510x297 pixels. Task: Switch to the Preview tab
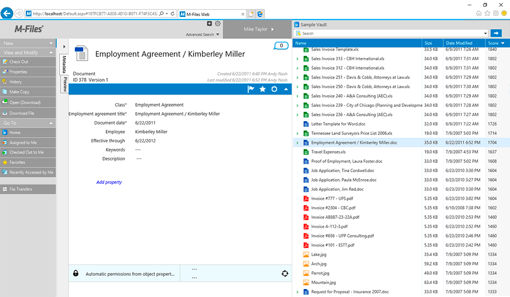[x=64, y=84]
